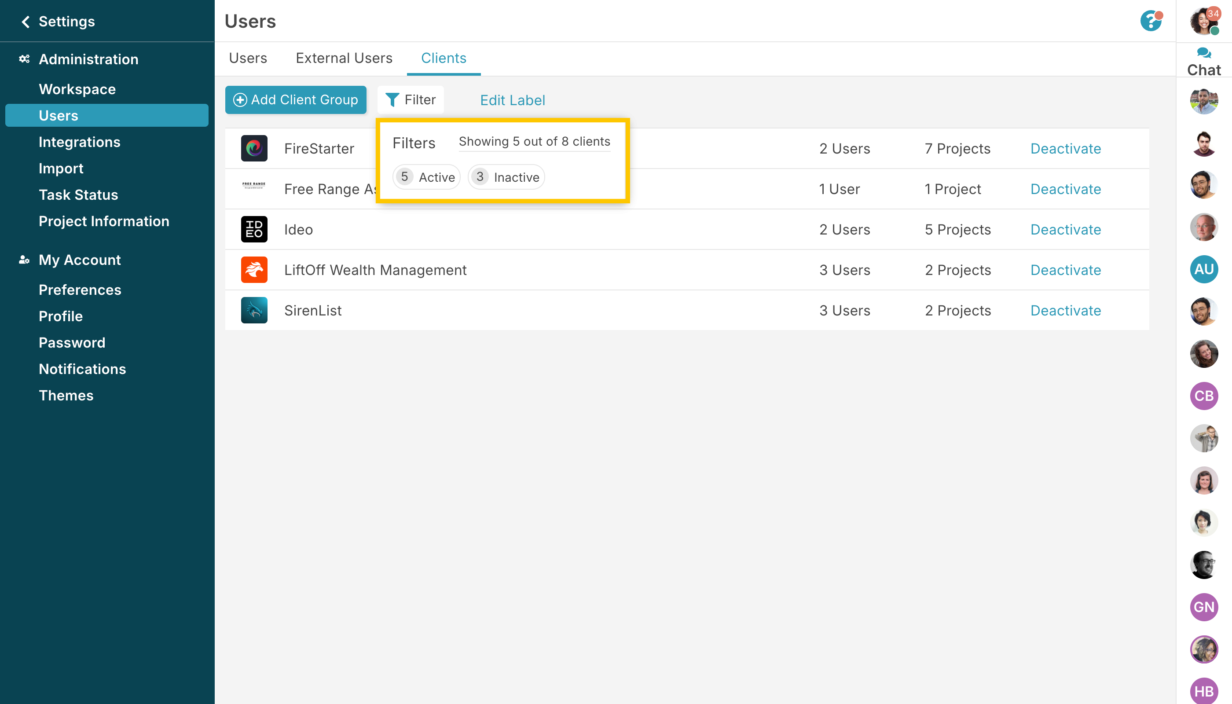
Task: Open Integrations in the sidebar
Action: (79, 142)
